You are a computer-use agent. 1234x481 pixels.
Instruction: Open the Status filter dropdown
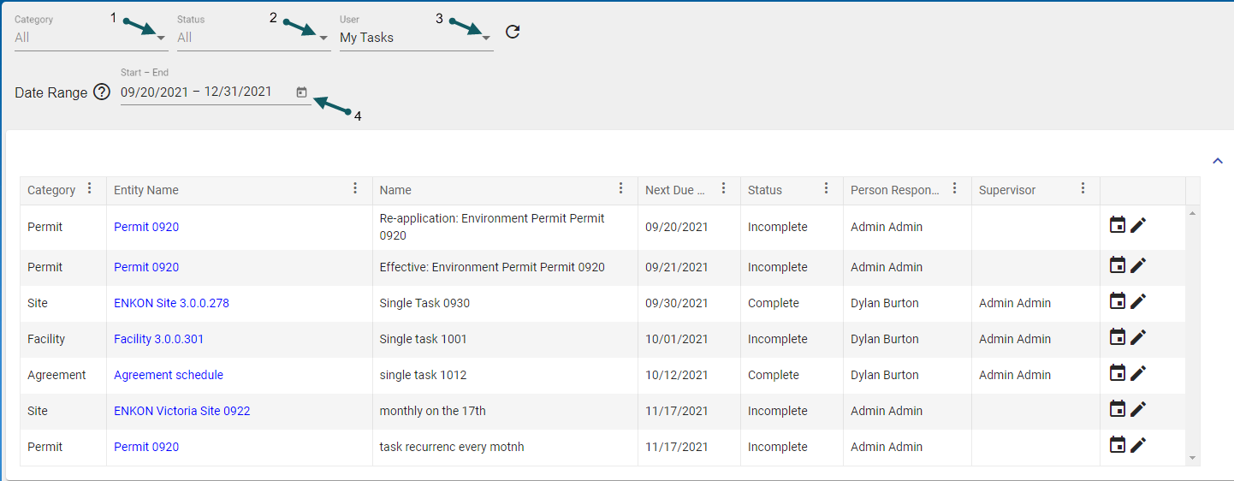click(323, 38)
